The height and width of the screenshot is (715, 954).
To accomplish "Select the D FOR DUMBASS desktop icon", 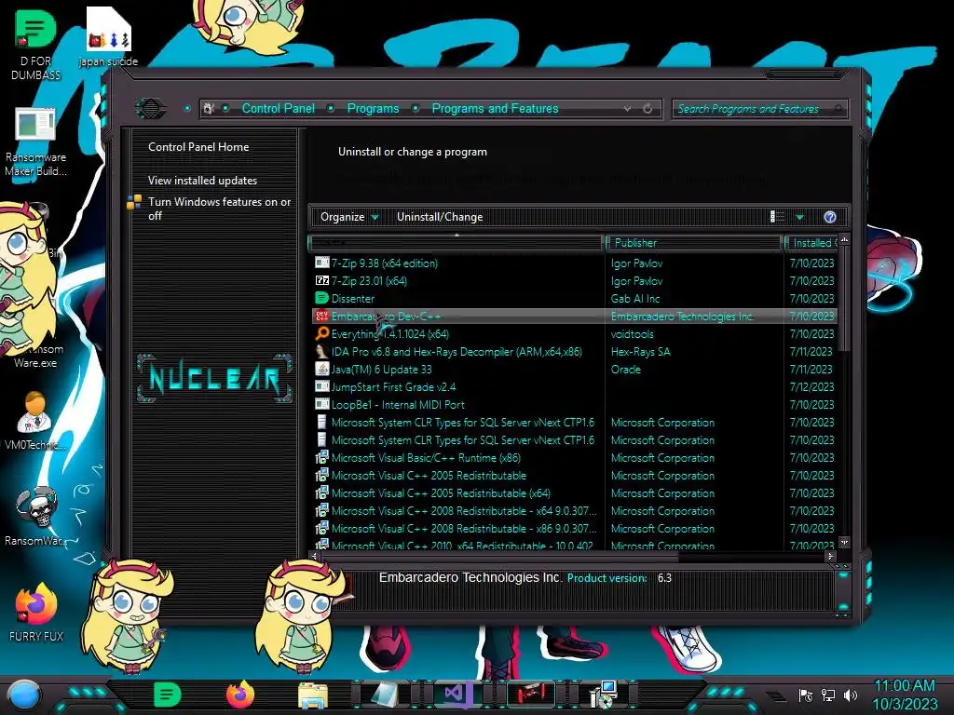I will coord(36,47).
